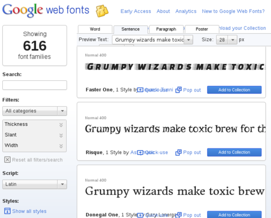Switch to the Word tab
The height and width of the screenshot is (218, 271).
tap(95, 29)
